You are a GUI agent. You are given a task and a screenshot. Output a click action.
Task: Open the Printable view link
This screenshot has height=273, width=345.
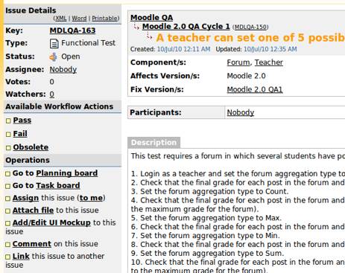pos(104,19)
